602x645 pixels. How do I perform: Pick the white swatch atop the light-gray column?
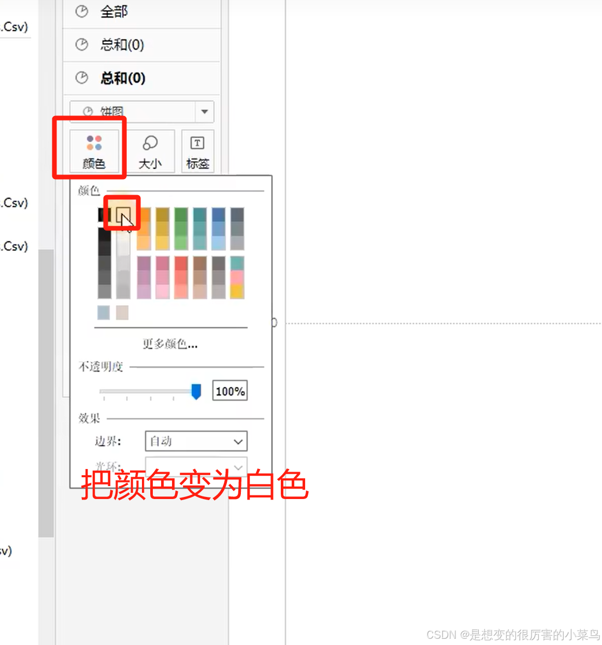point(123,214)
